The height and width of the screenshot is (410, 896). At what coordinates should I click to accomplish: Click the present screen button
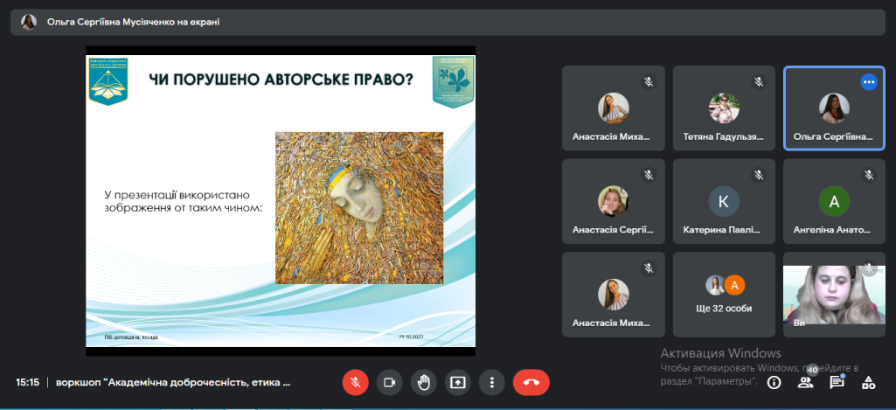(458, 382)
